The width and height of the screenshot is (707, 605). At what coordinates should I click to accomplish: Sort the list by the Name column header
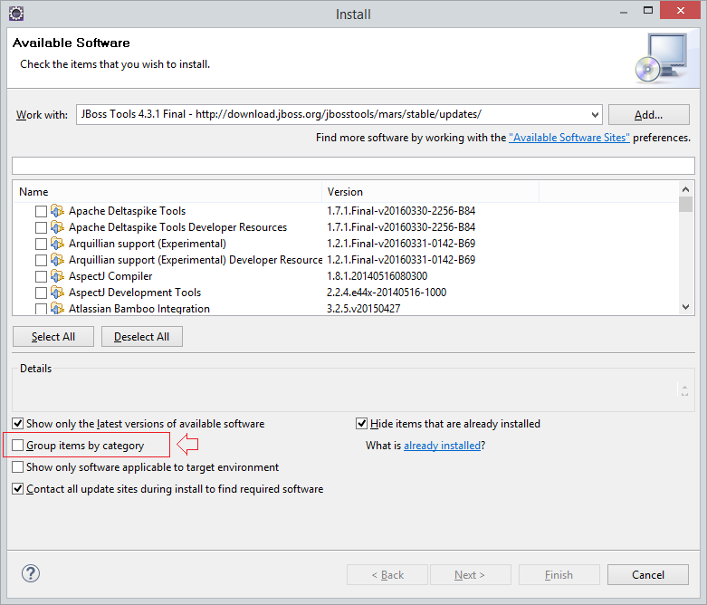point(167,192)
